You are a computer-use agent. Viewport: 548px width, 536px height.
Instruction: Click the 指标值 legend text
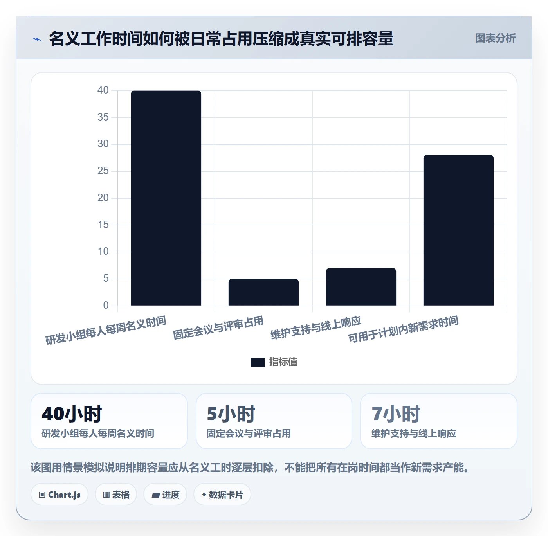283,362
